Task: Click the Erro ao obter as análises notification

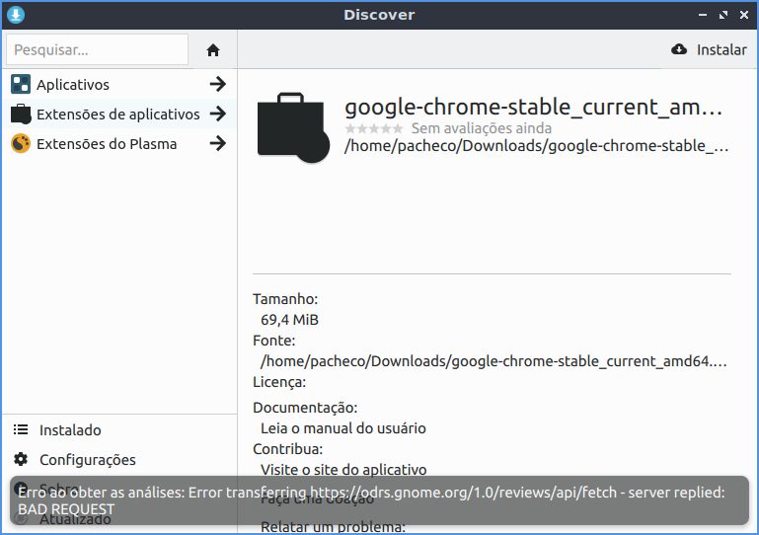Action: point(379,500)
